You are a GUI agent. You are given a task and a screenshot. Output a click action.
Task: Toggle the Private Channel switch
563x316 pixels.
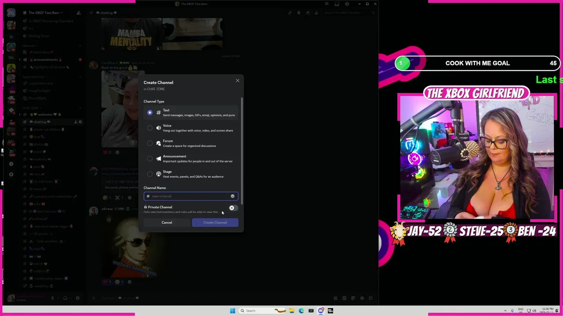point(233,208)
